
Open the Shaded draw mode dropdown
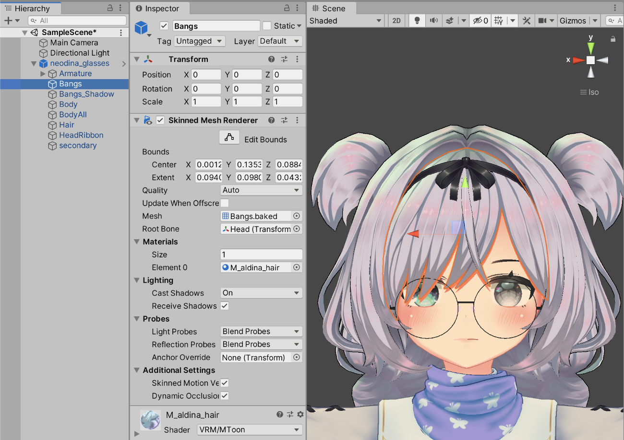point(346,21)
